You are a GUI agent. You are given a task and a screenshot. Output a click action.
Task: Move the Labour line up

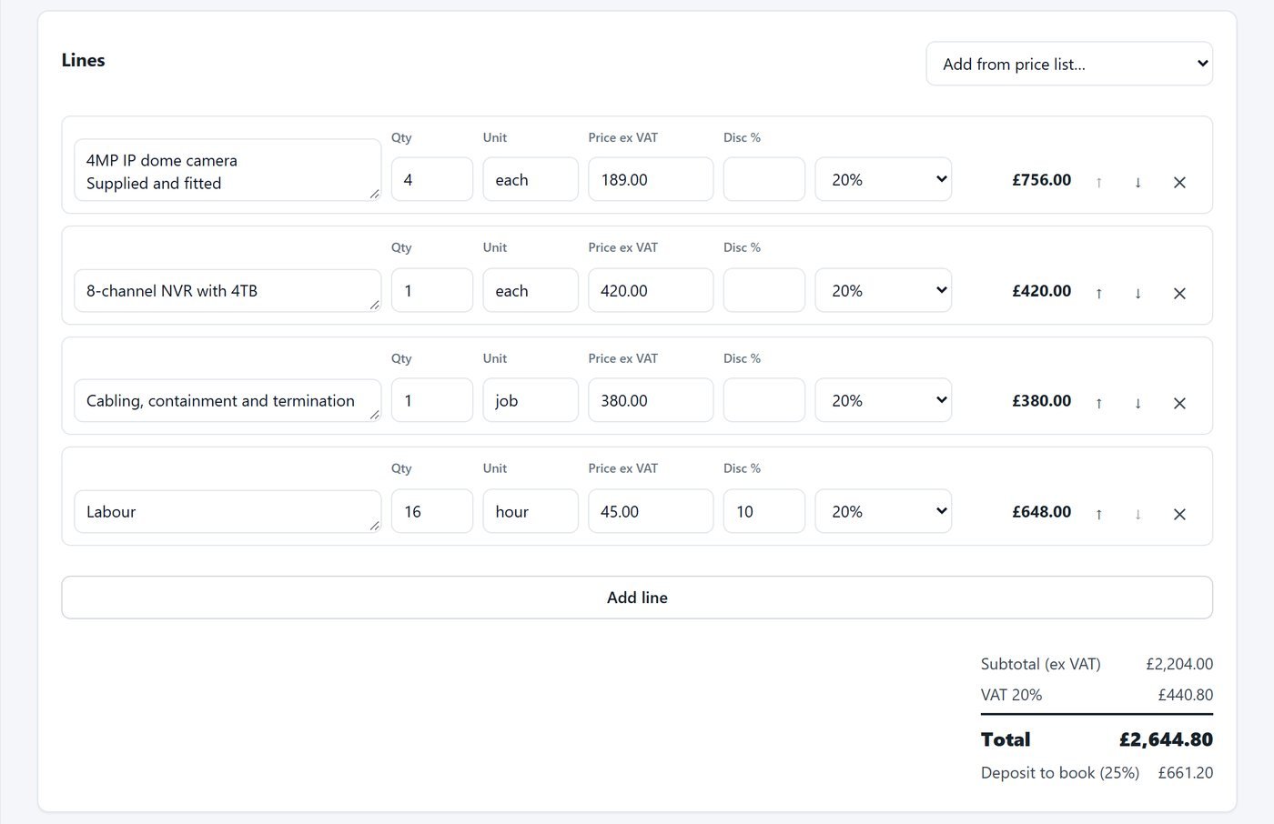click(x=1099, y=514)
